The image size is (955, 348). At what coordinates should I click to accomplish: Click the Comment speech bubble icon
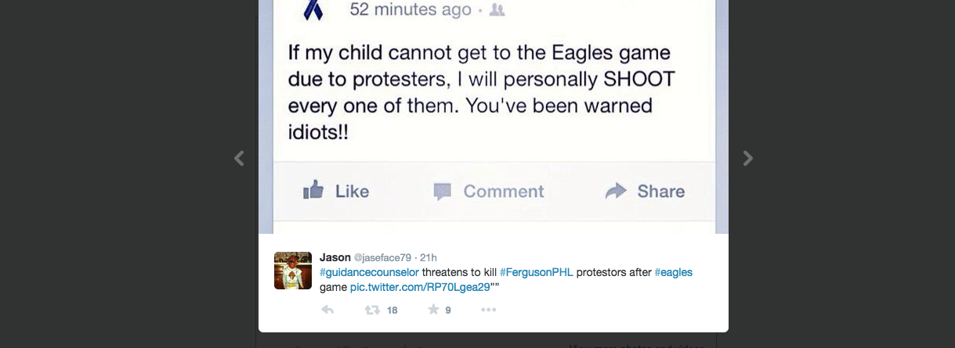(443, 192)
